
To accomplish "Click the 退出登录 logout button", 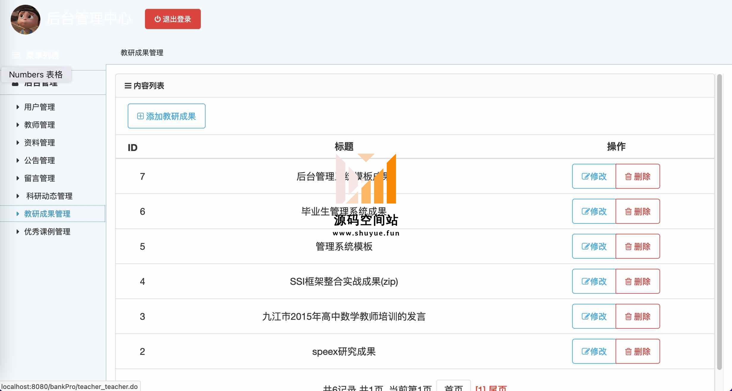I will point(173,19).
